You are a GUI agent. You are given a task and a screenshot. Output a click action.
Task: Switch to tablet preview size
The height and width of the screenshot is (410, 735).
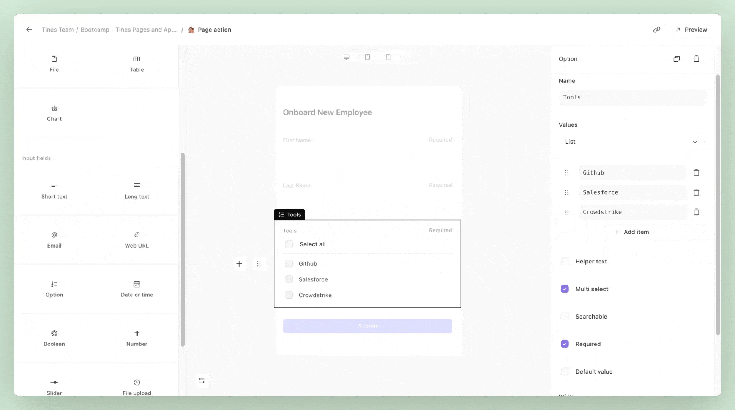(367, 57)
